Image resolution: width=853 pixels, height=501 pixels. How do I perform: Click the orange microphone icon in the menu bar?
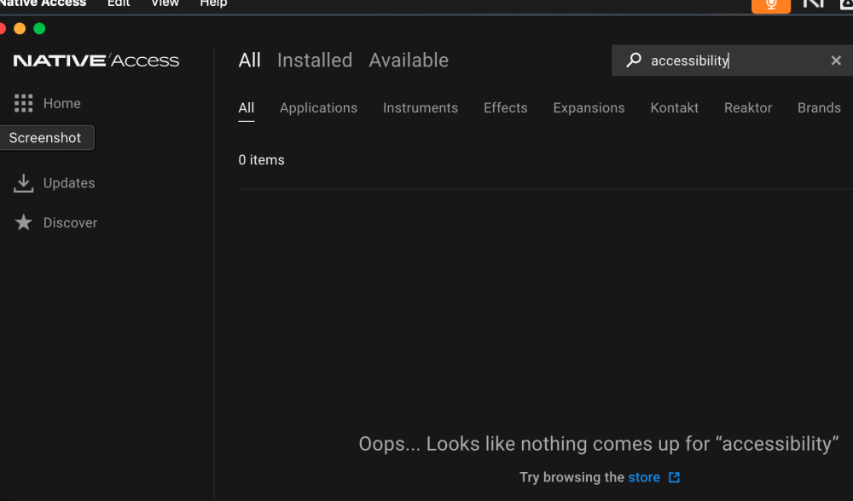click(771, 5)
